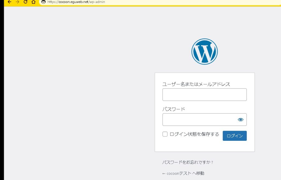Screen dimensions: 281x180
Task: Click the black strip along the left edge
Action: (2, 96)
